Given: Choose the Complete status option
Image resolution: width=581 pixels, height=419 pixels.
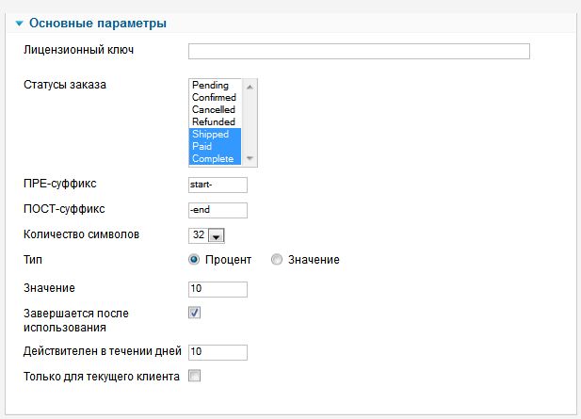Looking at the screenshot, I should (x=213, y=159).
